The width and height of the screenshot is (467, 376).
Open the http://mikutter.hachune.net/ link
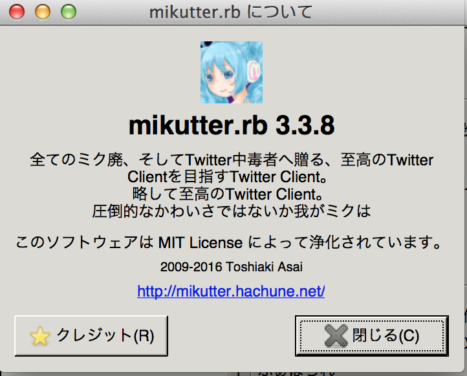tap(231, 291)
